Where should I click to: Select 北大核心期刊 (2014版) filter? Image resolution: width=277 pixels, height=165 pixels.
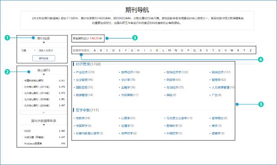coord(37,93)
